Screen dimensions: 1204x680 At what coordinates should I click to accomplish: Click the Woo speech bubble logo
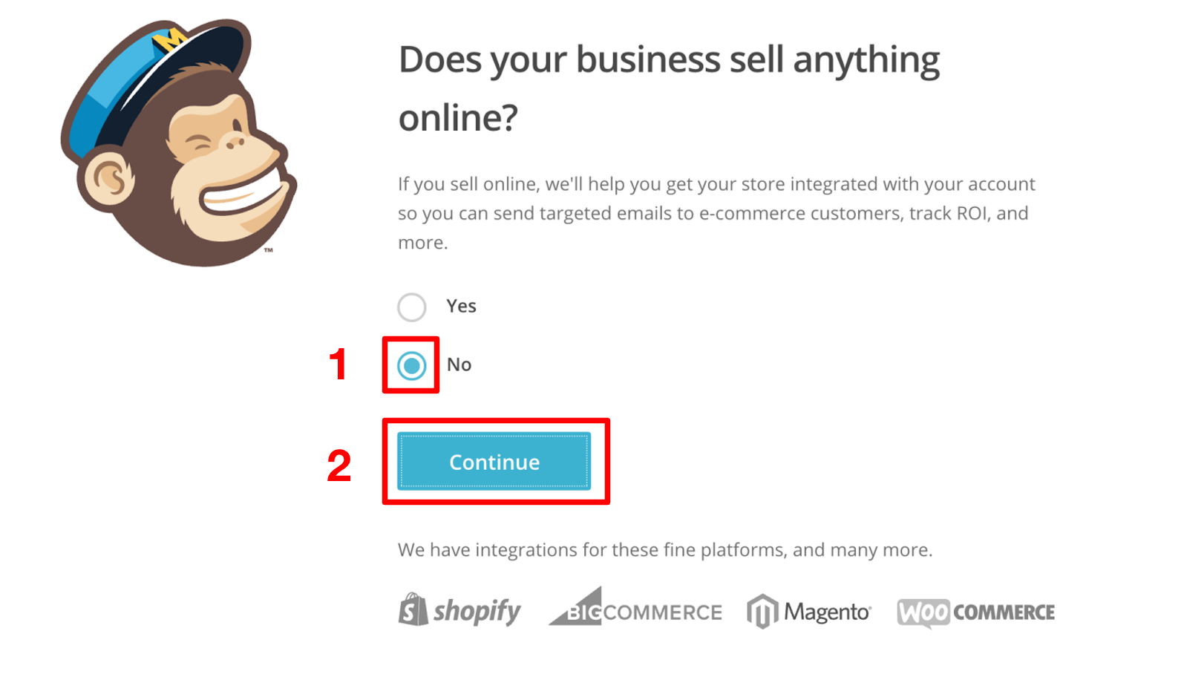click(x=923, y=612)
